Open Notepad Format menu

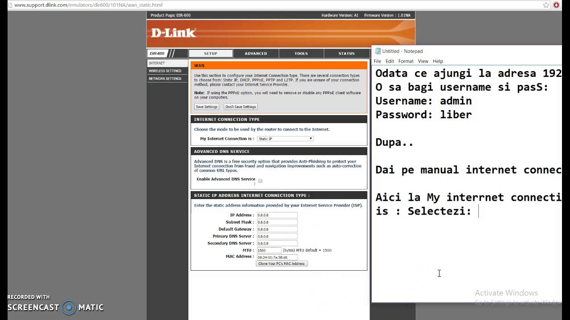406,61
